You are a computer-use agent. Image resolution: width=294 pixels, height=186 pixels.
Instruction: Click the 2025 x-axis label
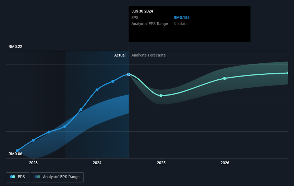tap(161, 163)
